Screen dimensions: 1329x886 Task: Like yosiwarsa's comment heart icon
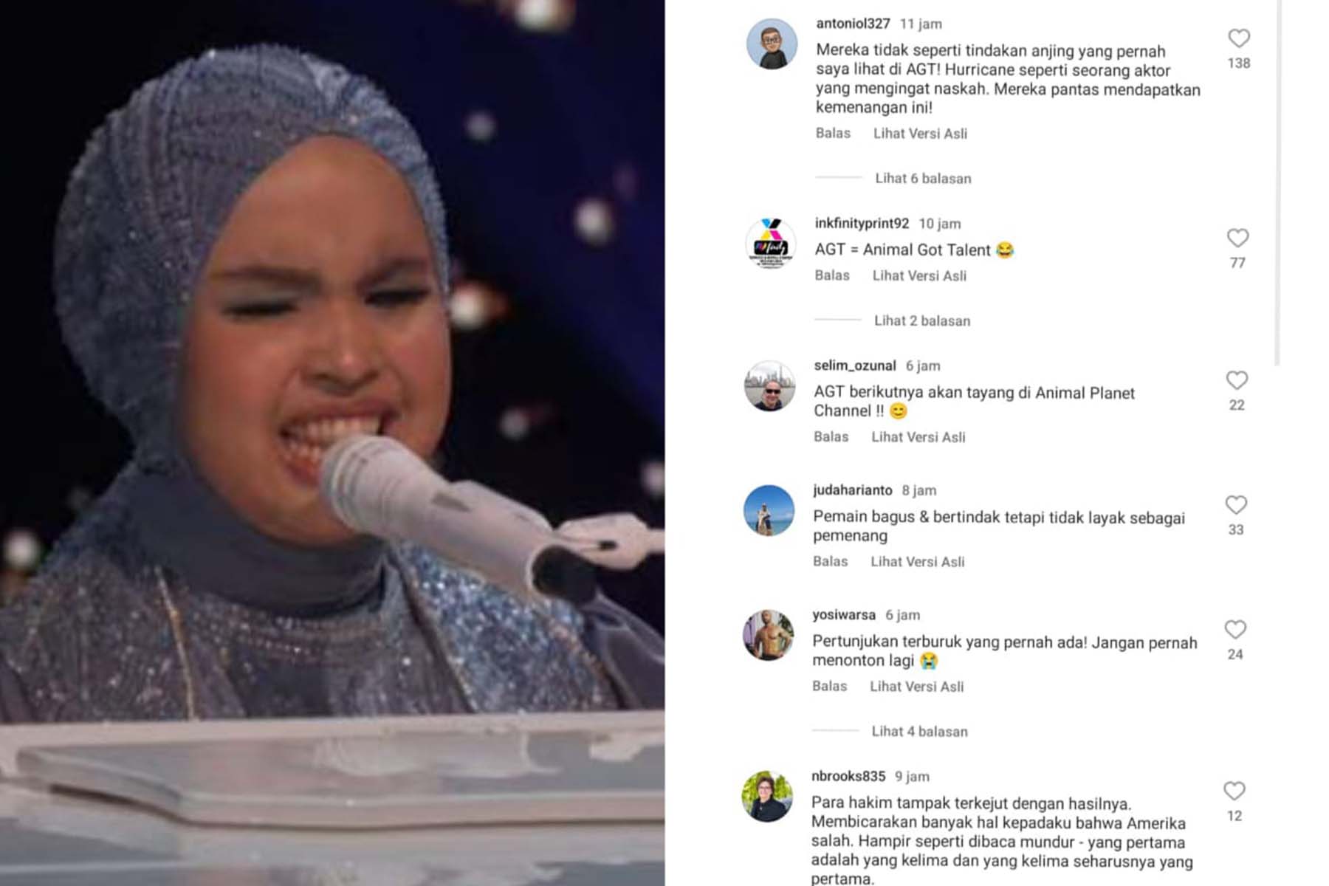[x=1236, y=630]
